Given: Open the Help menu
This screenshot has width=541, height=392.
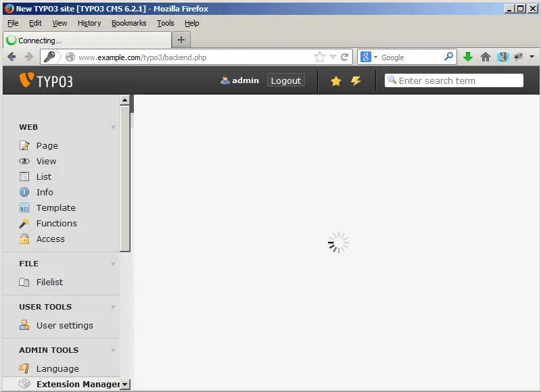Looking at the screenshot, I should (x=192, y=23).
